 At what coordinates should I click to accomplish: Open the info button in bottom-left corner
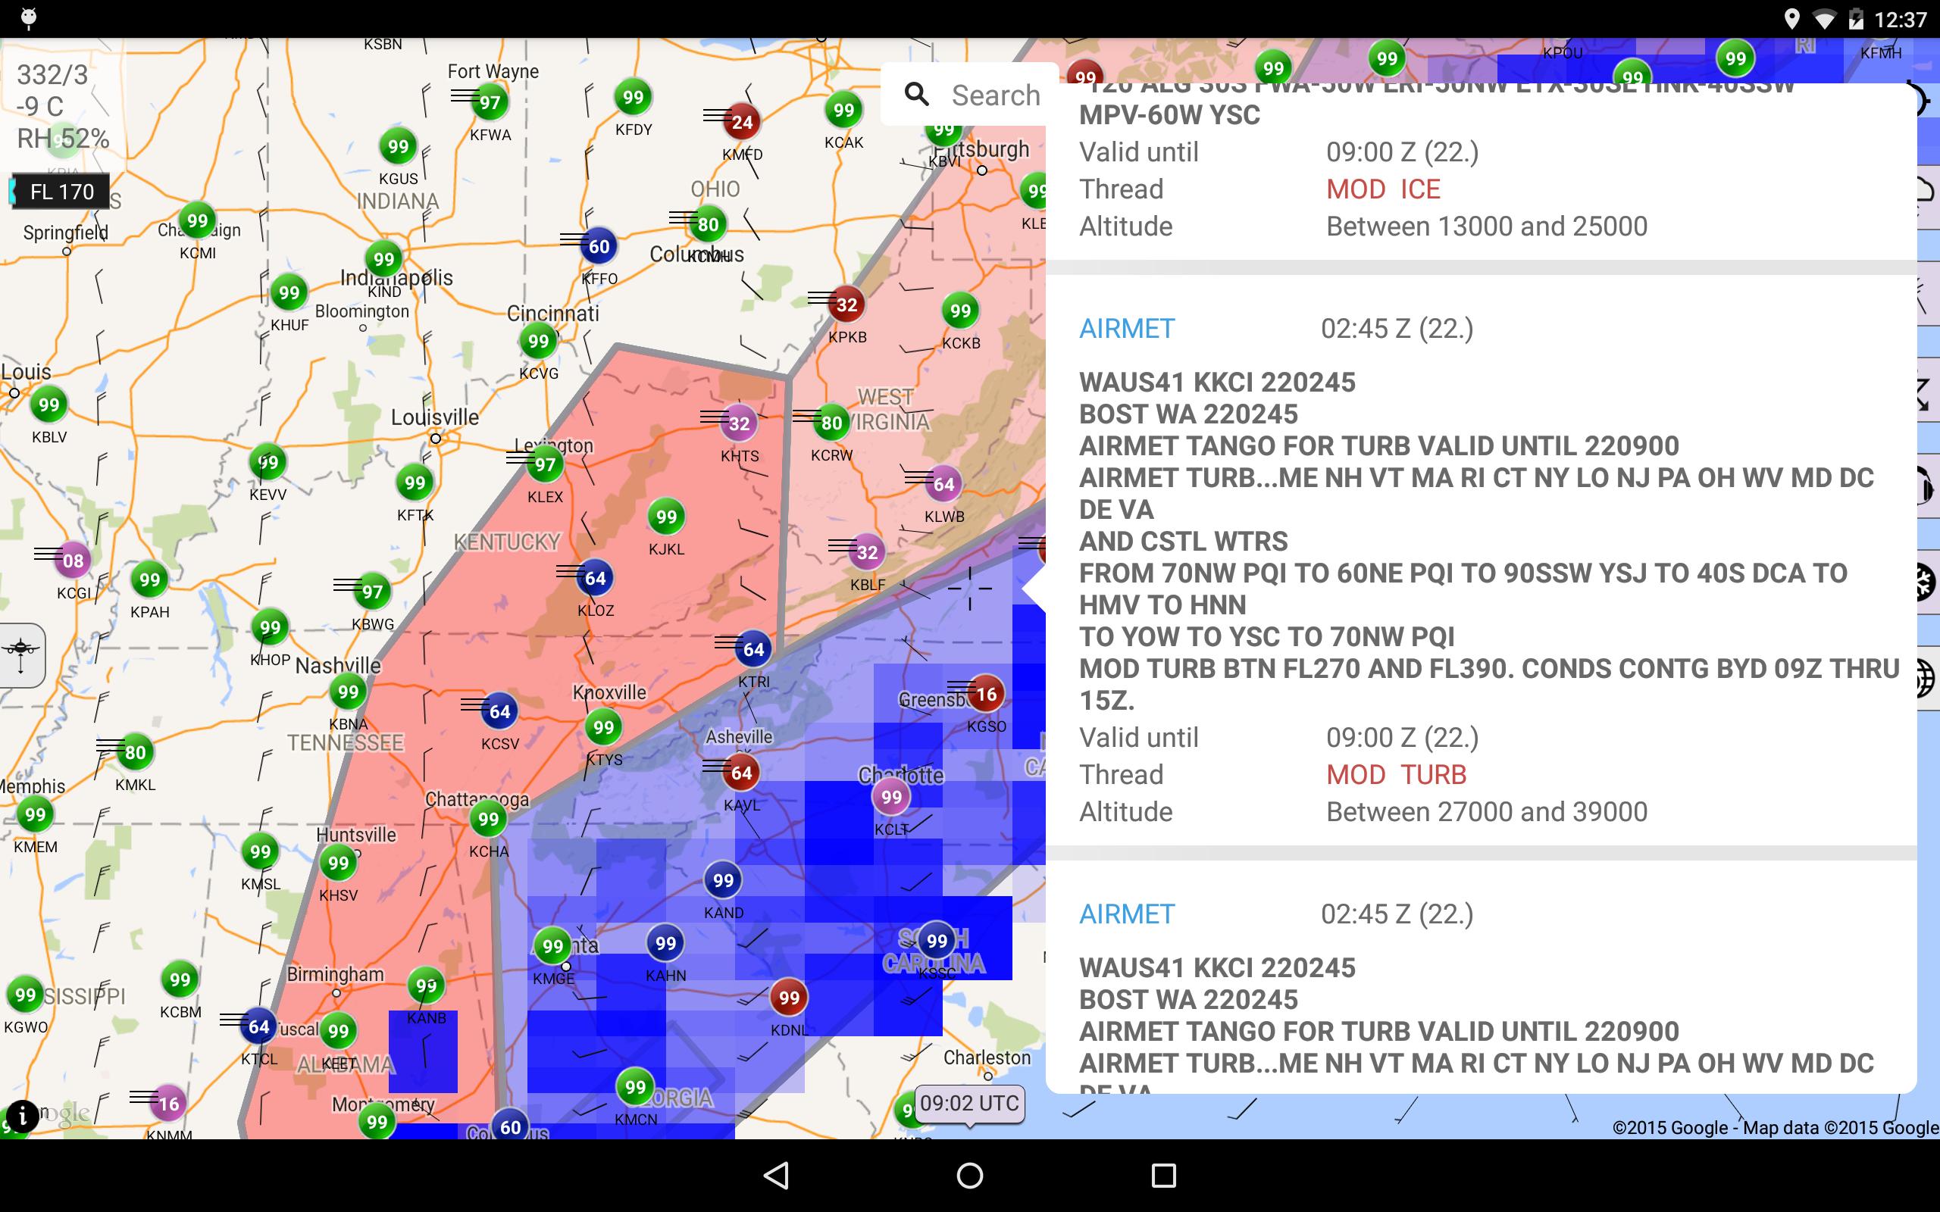(23, 1115)
